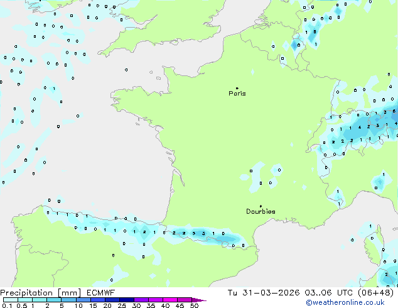Select the magenta 40–45 mm legend swatch
The width and height of the screenshot is (398, 308).
click(x=170, y=300)
